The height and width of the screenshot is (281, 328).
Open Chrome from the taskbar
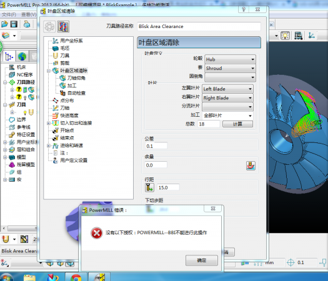point(76,277)
